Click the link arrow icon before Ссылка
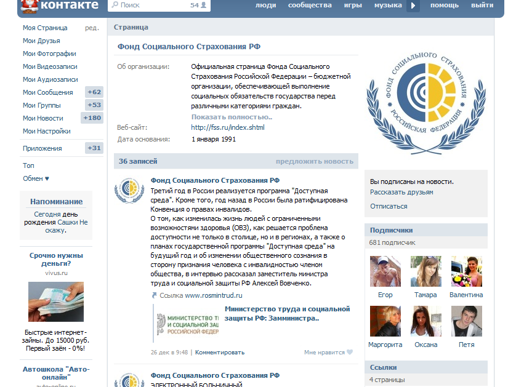 154,295
